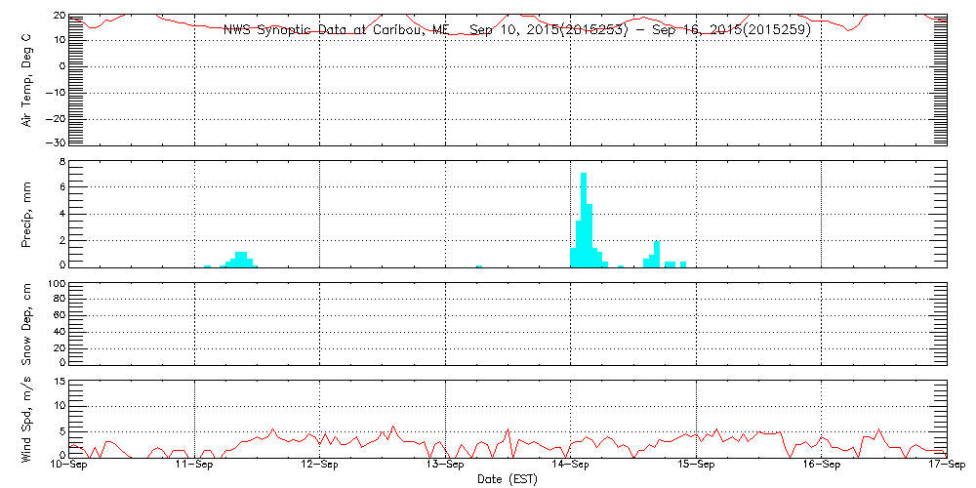Click the chart title text about Caribou, ME
This screenshot has width=976, height=488.
pyautogui.click(x=516, y=29)
